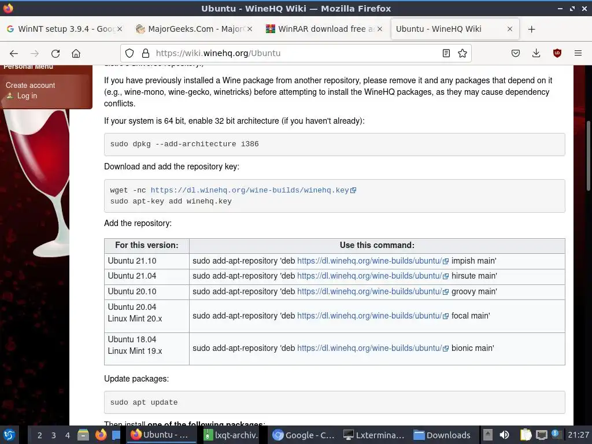
Task: Switch to virtual desktop 2
Action: (x=40, y=435)
